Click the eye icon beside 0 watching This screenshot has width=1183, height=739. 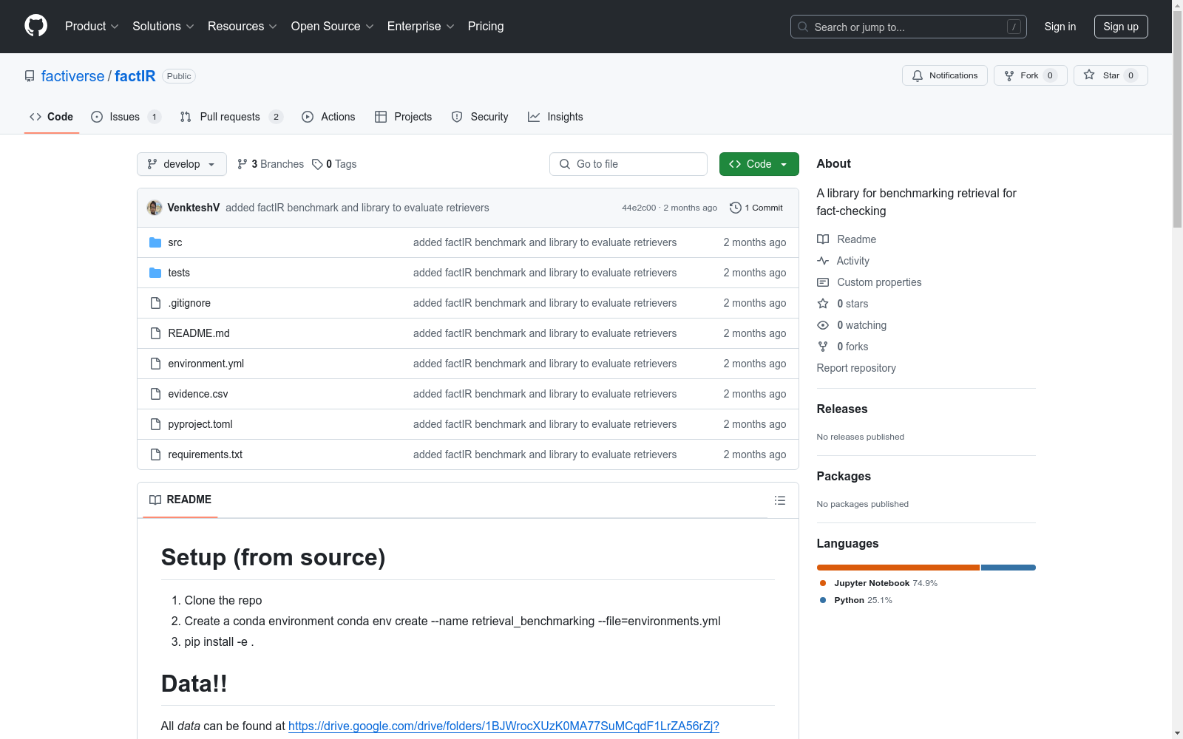coord(823,325)
